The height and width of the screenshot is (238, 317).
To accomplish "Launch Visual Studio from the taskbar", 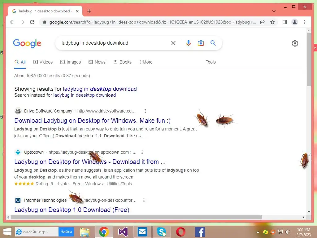I will coord(123,232).
